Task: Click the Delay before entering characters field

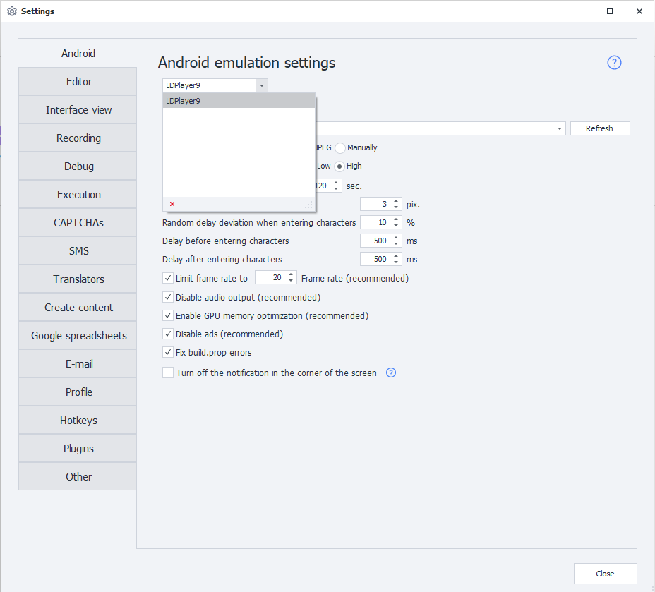Action: (375, 241)
